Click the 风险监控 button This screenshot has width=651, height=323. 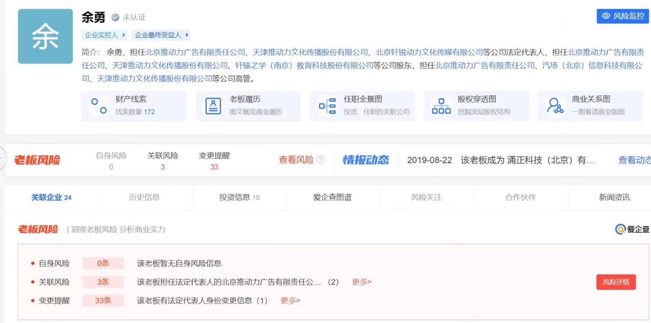click(x=623, y=16)
